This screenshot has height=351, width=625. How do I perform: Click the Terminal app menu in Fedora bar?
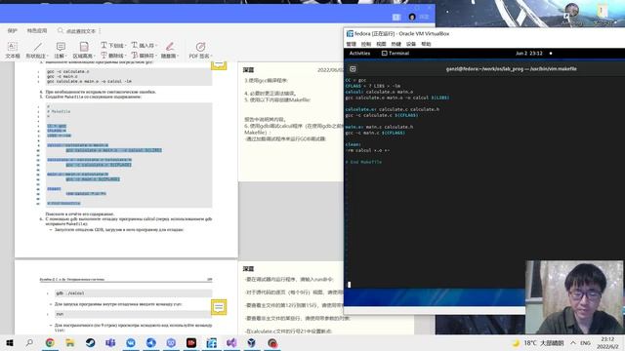tap(396, 54)
